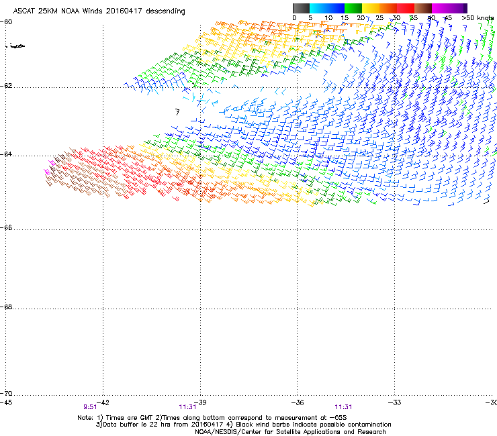Click the green 15–20 knots color bar segment
Viewport: 497px width, 436px height.
[x=353, y=8]
